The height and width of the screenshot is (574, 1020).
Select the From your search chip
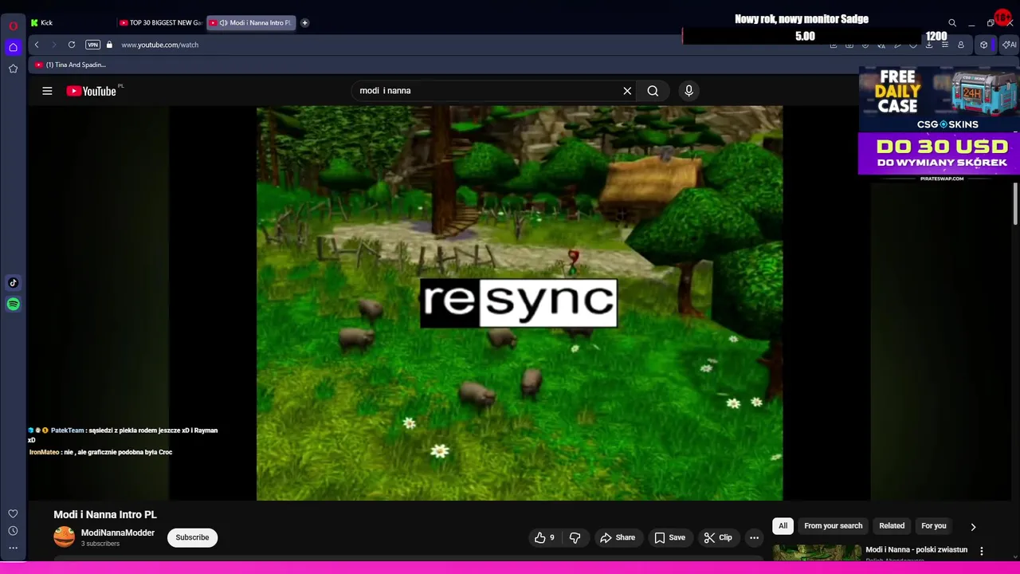coord(834,526)
